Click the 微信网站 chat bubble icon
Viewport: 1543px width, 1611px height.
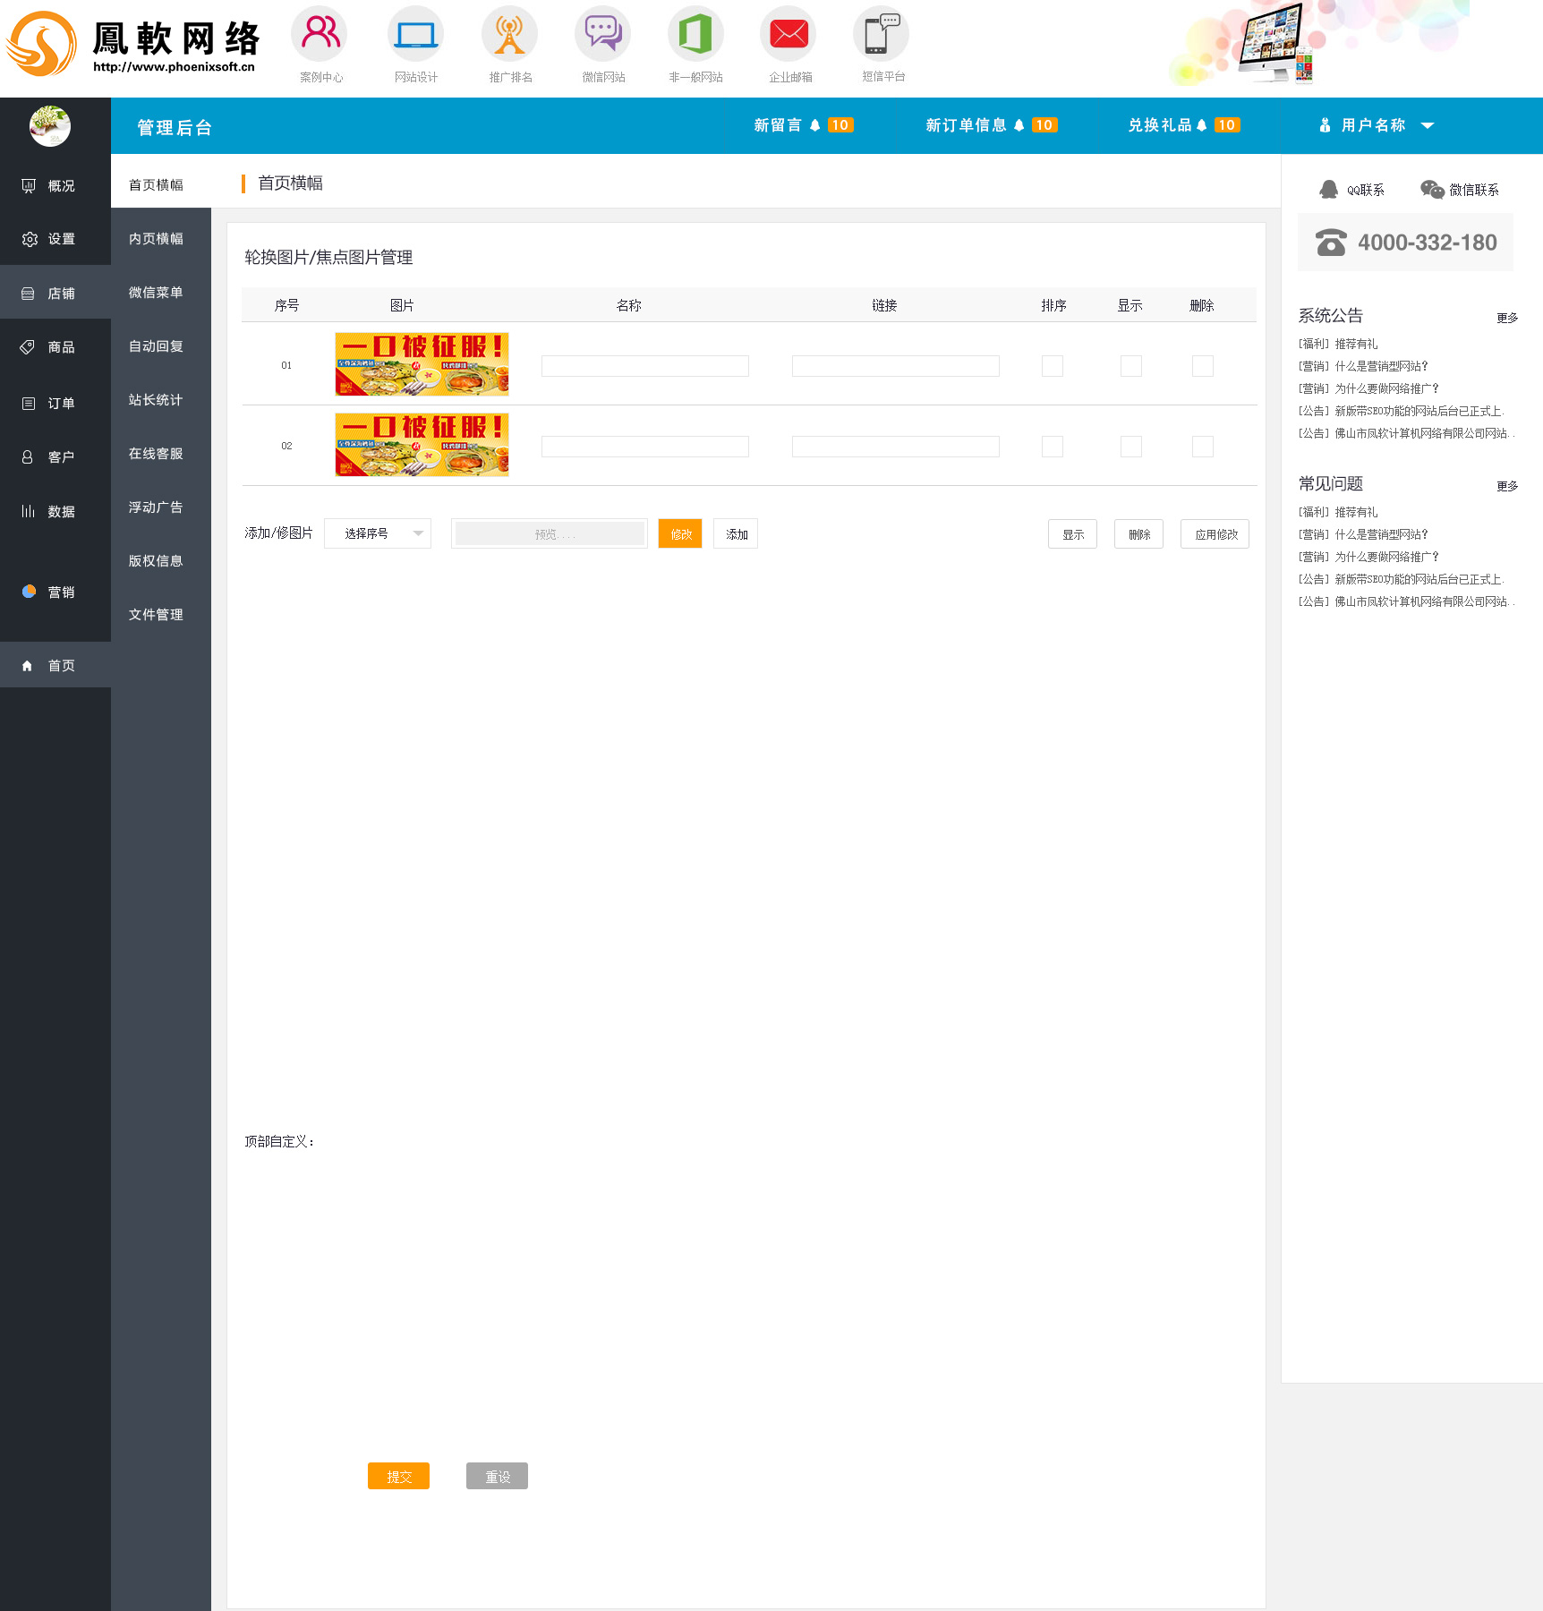(x=602, y=35)
